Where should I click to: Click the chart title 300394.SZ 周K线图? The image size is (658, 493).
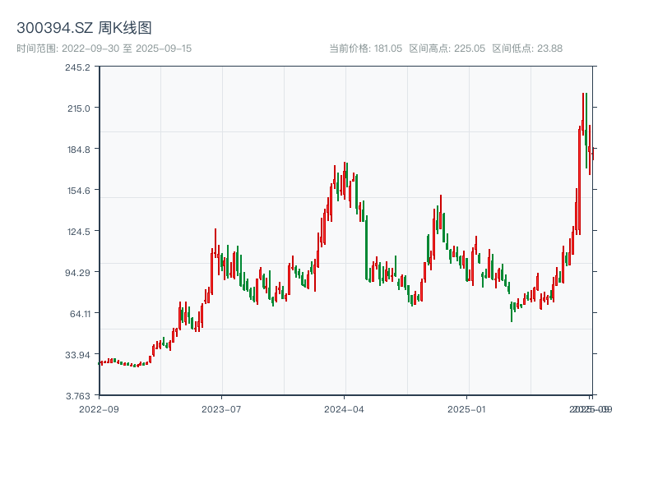click(84, 28)
